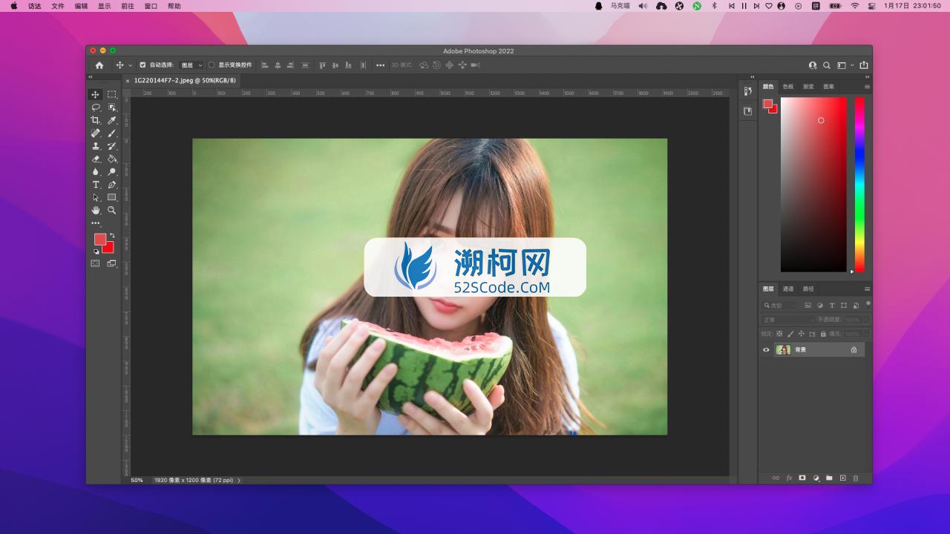The image size is (950, 534).
Task: Open the 图层 auto-select dropdown
Action: [191, 65]
